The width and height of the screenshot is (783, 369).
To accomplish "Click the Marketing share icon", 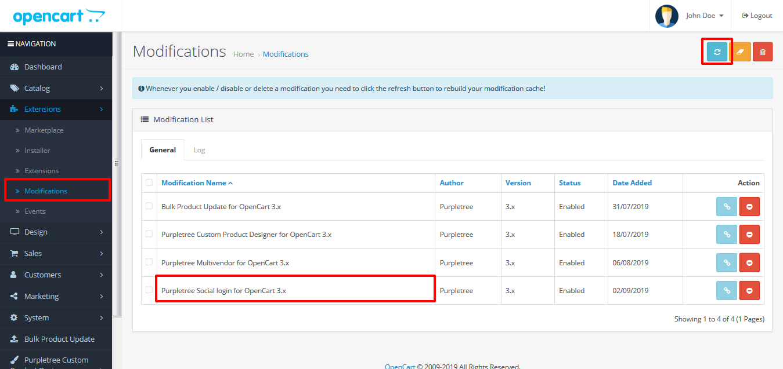I will 15,296.
